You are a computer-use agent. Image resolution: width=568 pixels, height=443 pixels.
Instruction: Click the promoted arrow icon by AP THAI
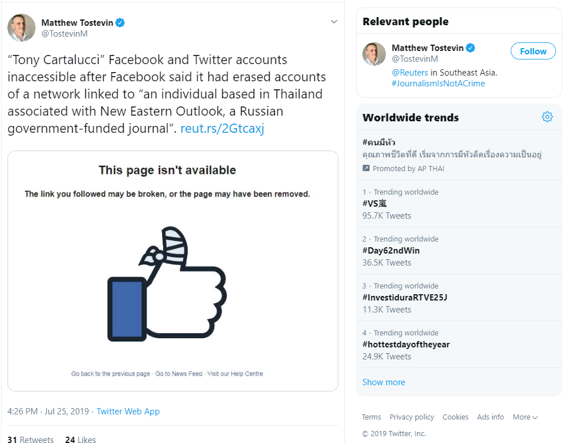[366, 168]
